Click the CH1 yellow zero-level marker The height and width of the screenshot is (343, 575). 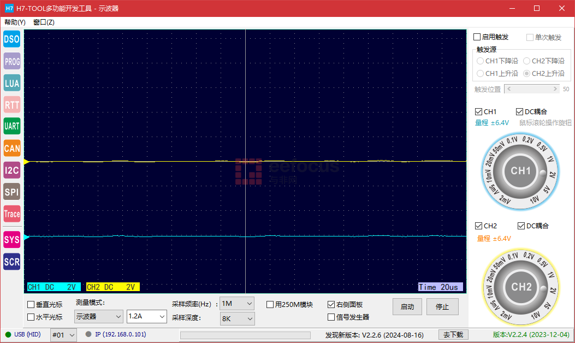(26, 162)
